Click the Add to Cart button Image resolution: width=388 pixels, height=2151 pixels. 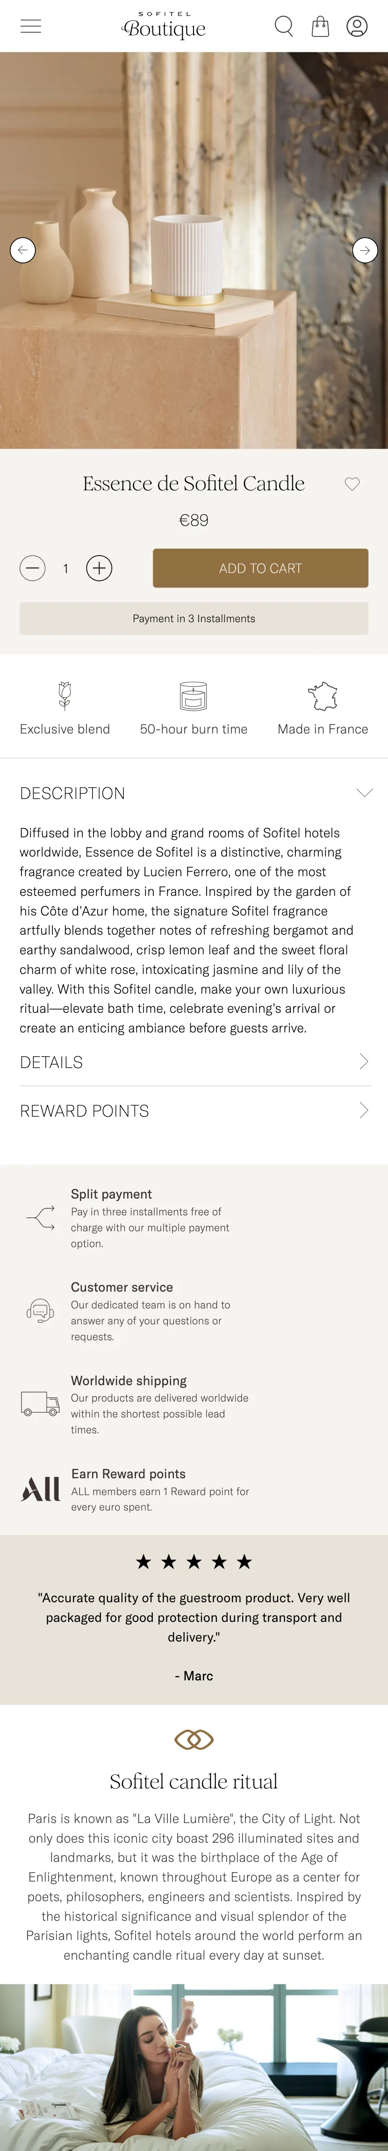[x=260, y=569]
